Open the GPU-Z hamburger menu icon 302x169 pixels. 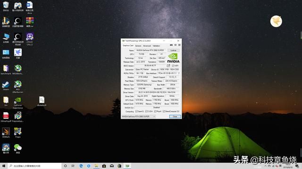coord(179,45)
